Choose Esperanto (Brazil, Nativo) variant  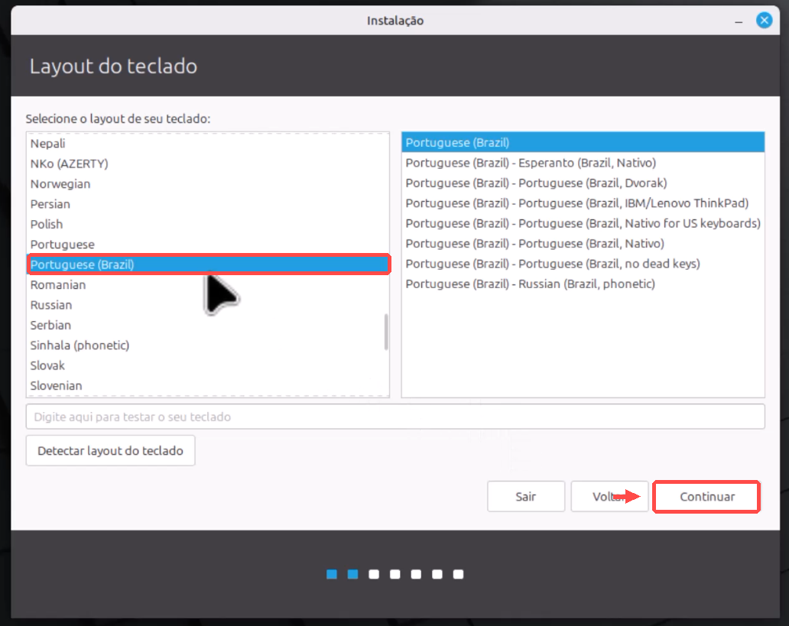(583, 163)
